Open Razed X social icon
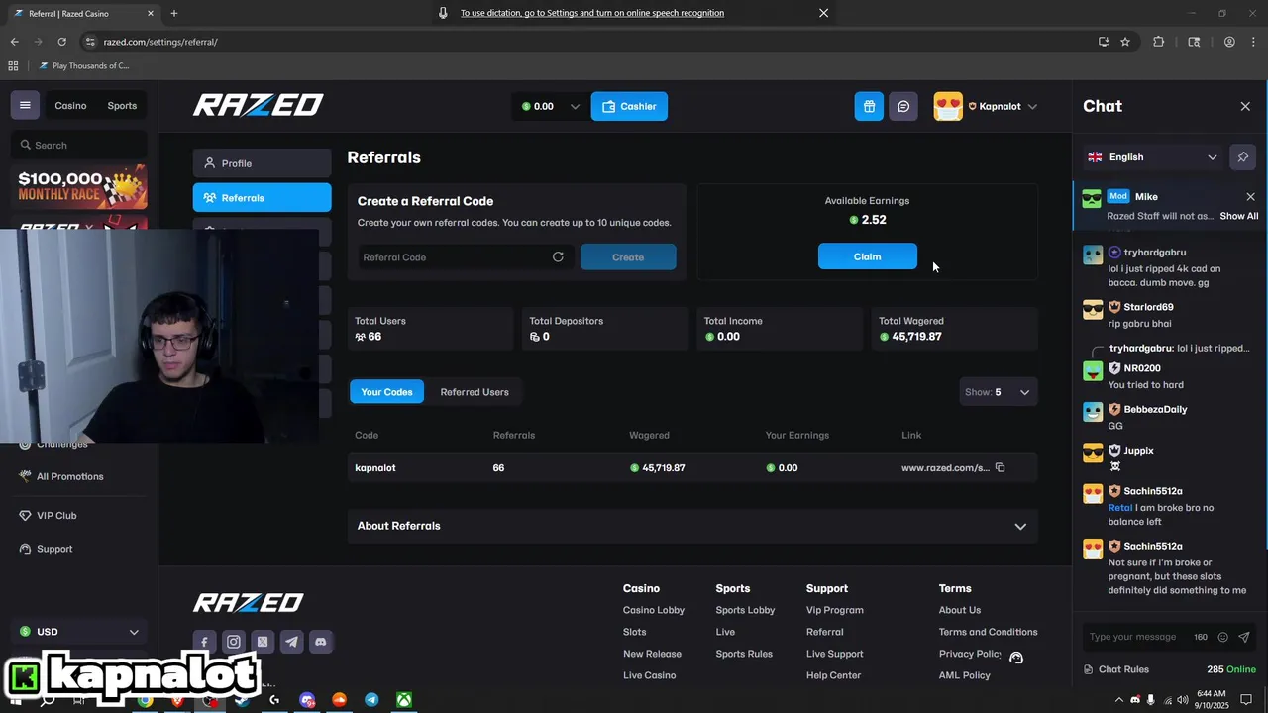This screenshot has height=713, width=1268. pyautogui.click(x=263, y=642)
